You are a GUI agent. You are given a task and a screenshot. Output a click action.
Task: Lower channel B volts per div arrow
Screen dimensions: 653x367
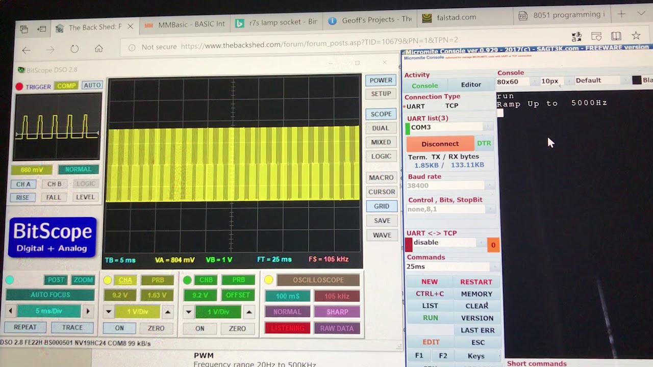click(188, 312)
